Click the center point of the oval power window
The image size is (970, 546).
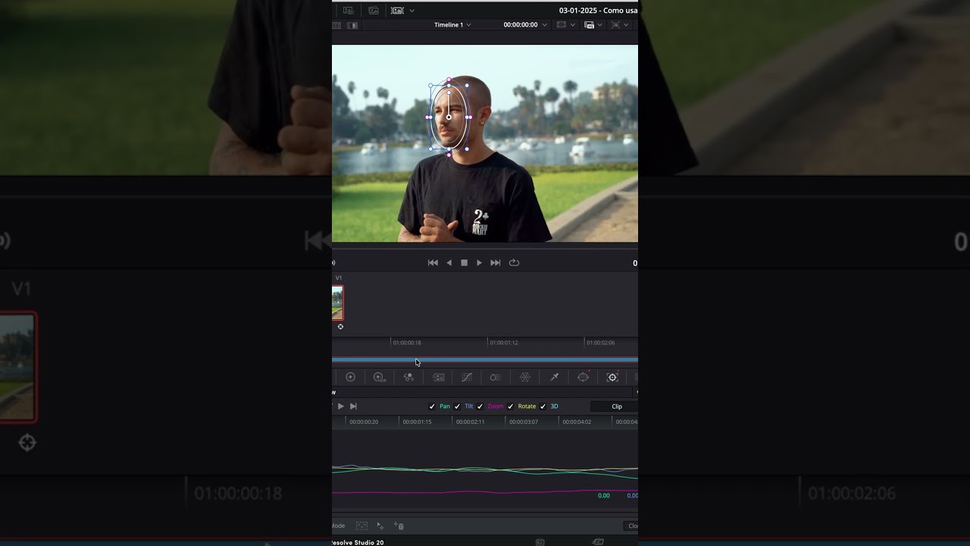tap(449, 117)
